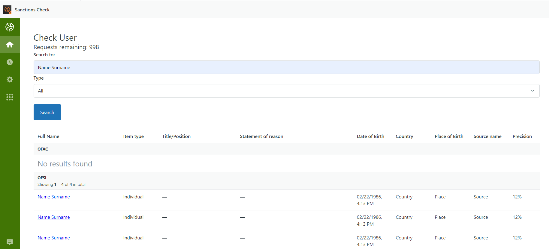Click the blue Search button
This screenshot has width=549, height=249.
(47, 112)
